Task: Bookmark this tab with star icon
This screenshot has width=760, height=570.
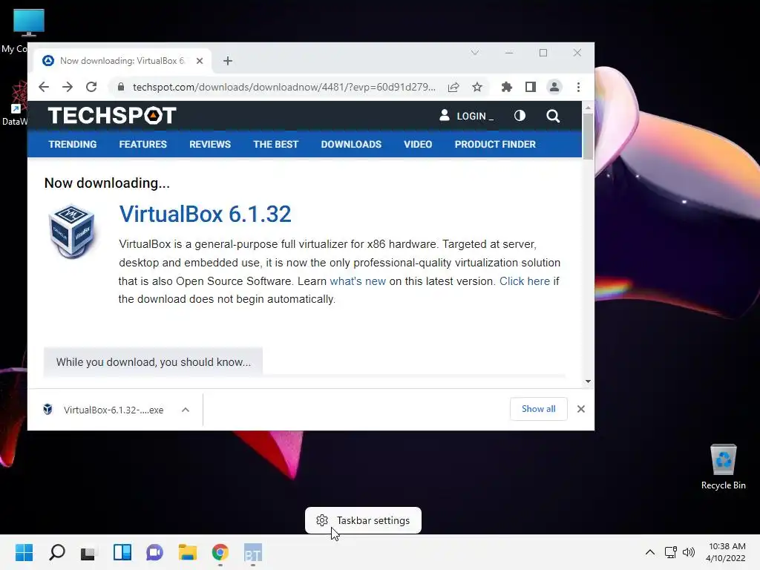Action: [477, 88]
